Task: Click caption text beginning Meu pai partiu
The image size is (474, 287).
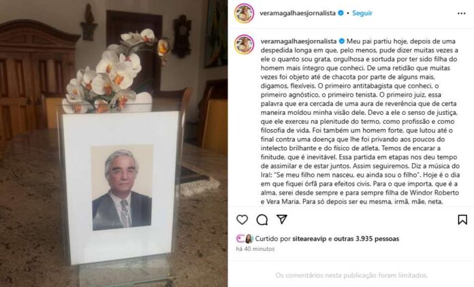Action: 360,121
